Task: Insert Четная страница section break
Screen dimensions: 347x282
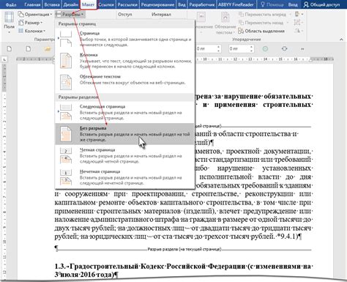Action: pos(125,155)
